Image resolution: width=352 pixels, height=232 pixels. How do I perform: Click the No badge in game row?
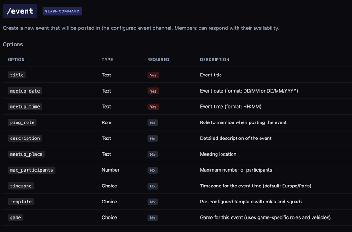point(153,218)
